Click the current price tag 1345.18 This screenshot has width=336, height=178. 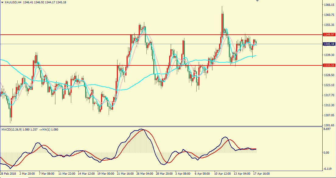click(x=329, y=44)
